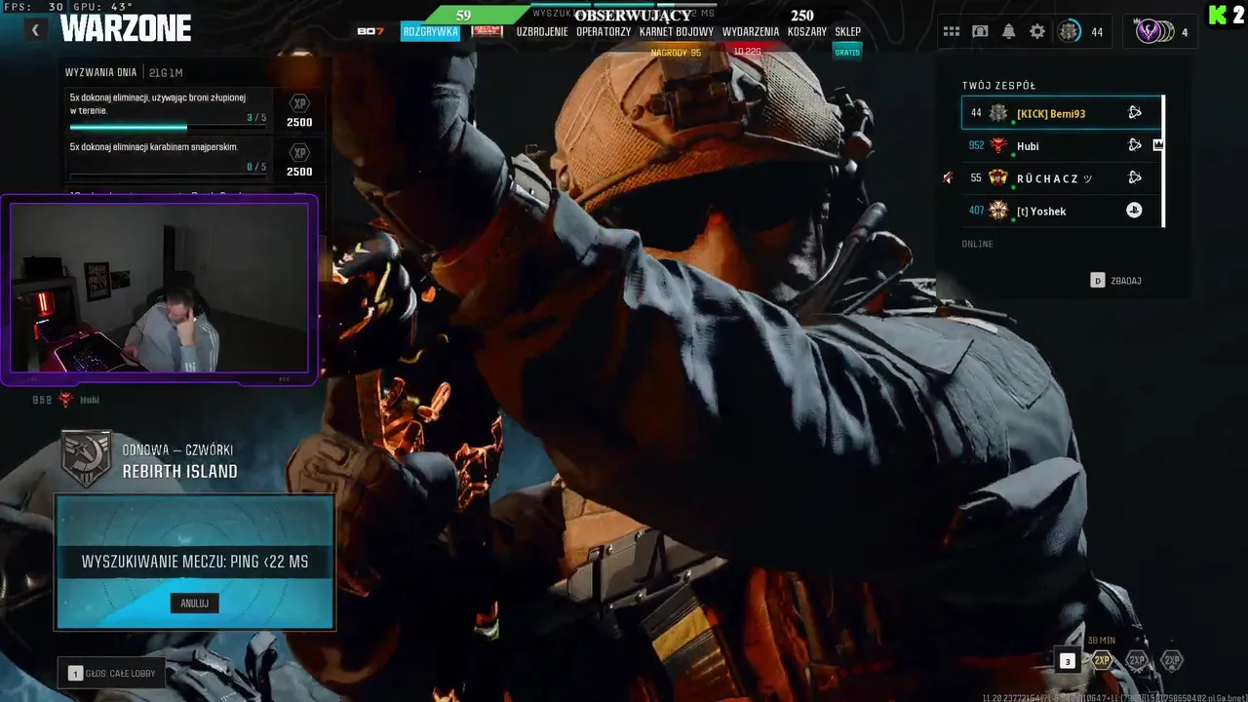This screenshot has width=1248, height=702.
Task: Click the Rebirth Island faction emblem
Action: coord(86,458)
